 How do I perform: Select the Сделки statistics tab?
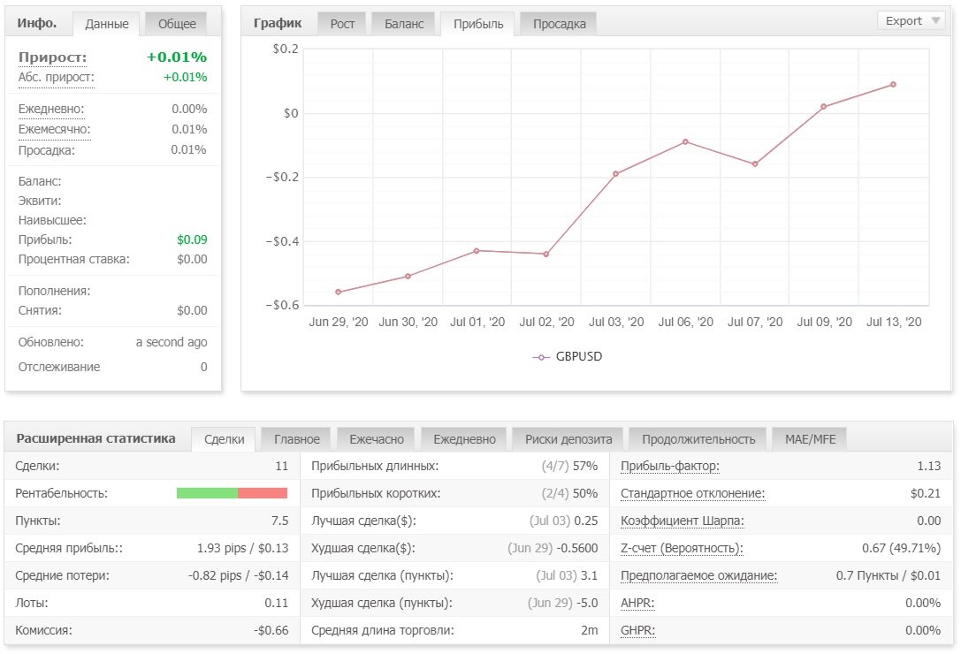tap(224, 439)
